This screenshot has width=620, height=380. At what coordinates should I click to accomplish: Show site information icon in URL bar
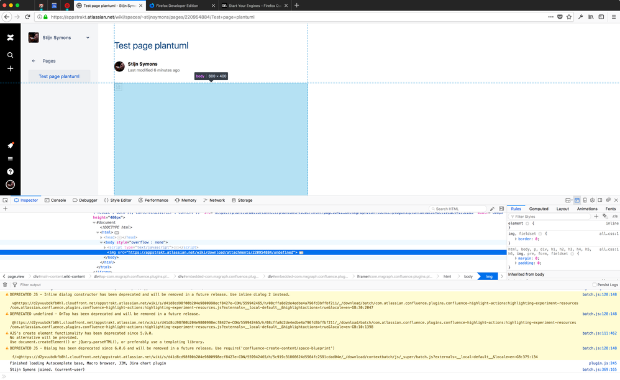click(x=40, y=17)
